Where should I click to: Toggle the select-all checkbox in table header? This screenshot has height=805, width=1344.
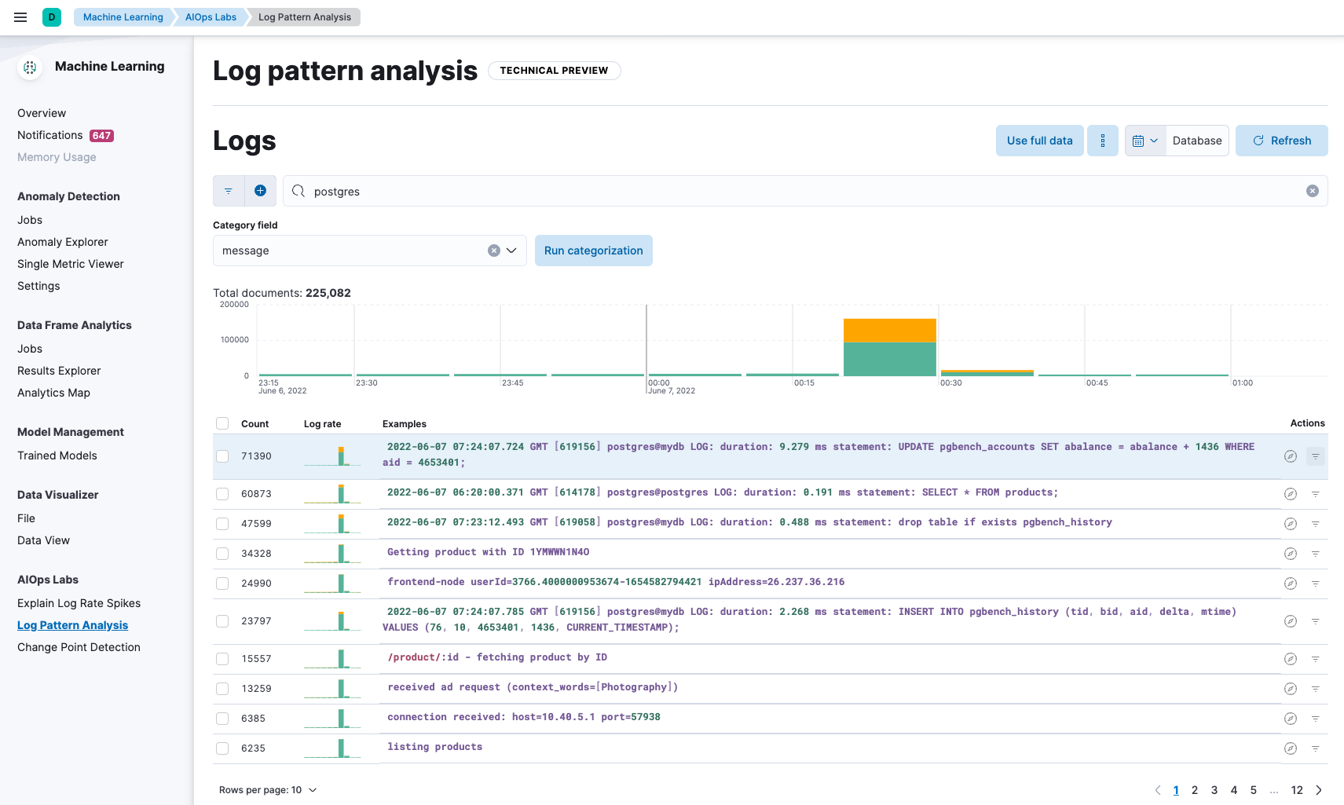pos(222,423)
